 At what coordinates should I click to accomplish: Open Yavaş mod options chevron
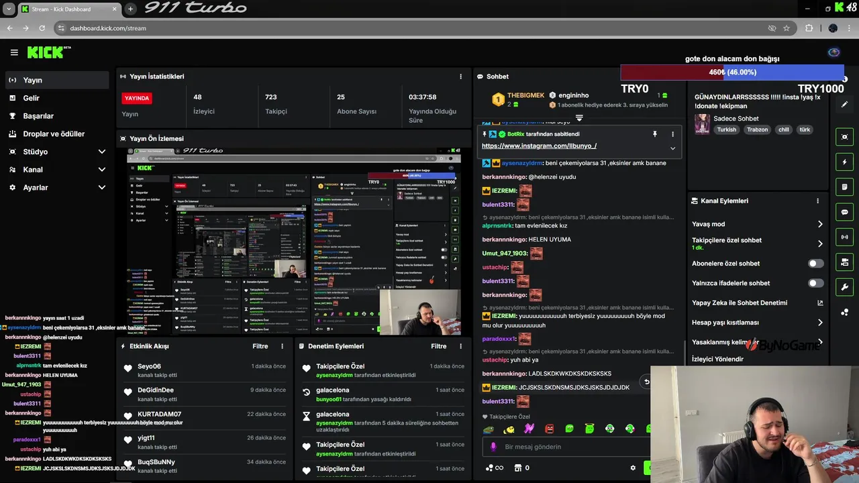point(819,224)
